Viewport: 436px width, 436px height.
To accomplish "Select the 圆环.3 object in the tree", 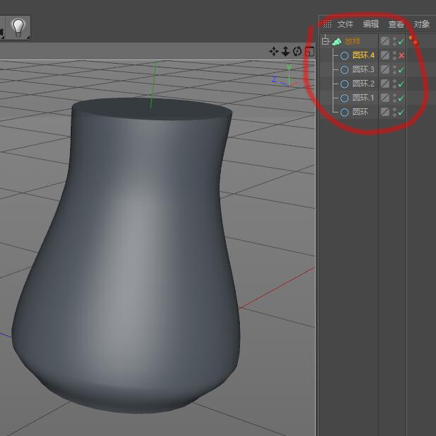I will (363, 69).
